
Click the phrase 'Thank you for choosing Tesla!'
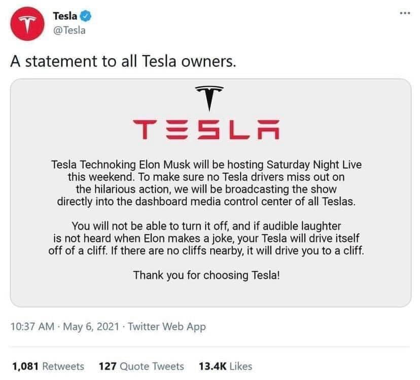[208, 276]
